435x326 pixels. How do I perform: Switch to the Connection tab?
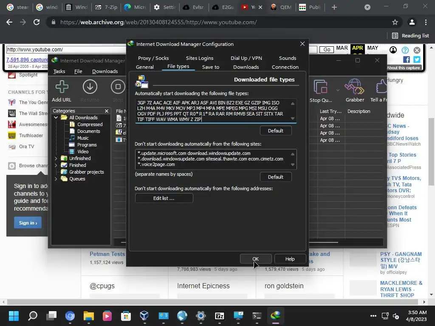coord(285,67)
